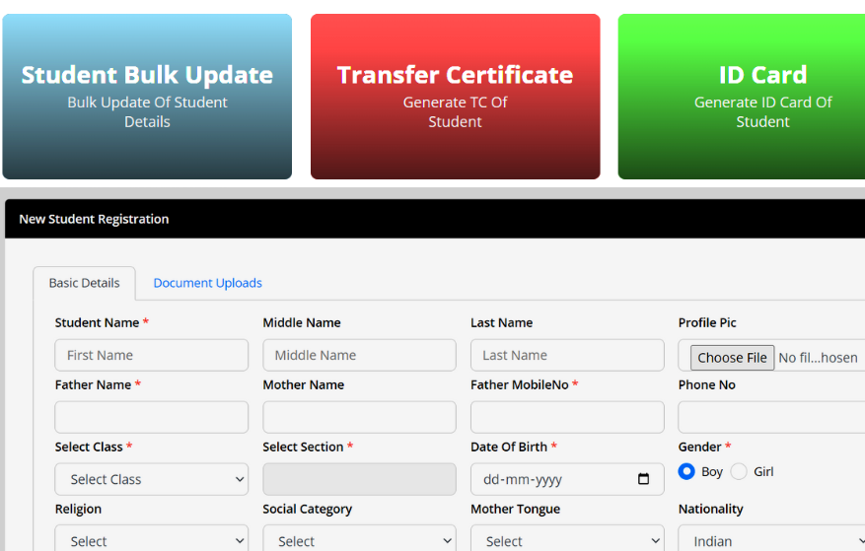Expand the Mother Tongue dropdown
865x551 pixels.
pyautogui.click(x=567, y=540)
